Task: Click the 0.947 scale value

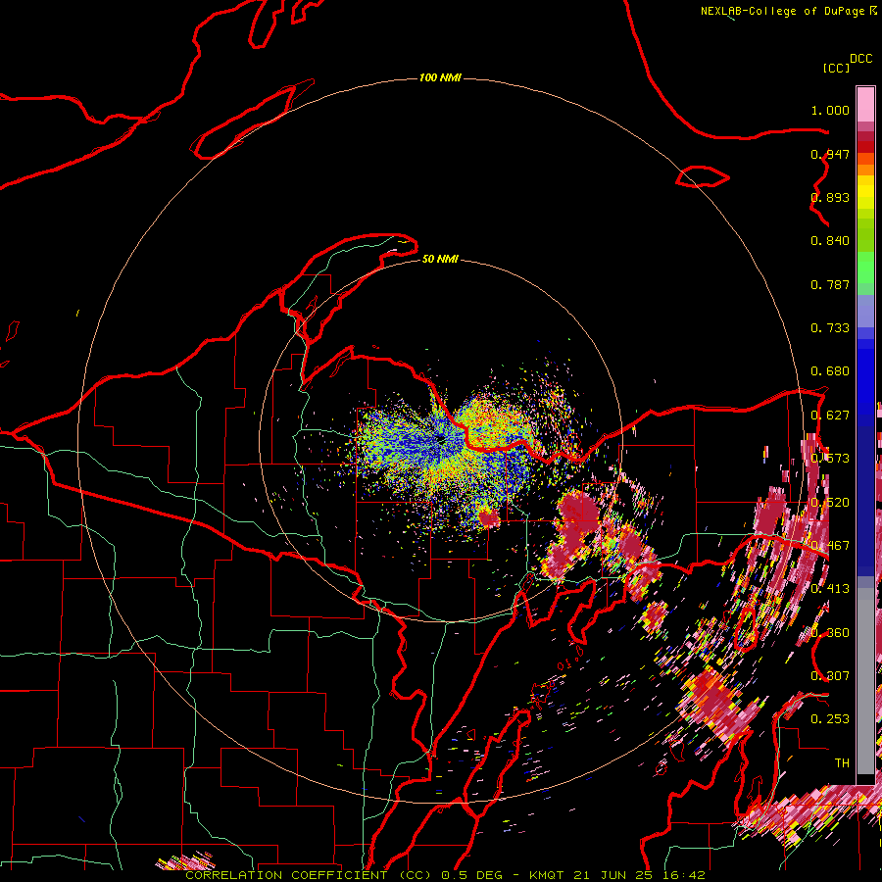Action: click(830, 154)
